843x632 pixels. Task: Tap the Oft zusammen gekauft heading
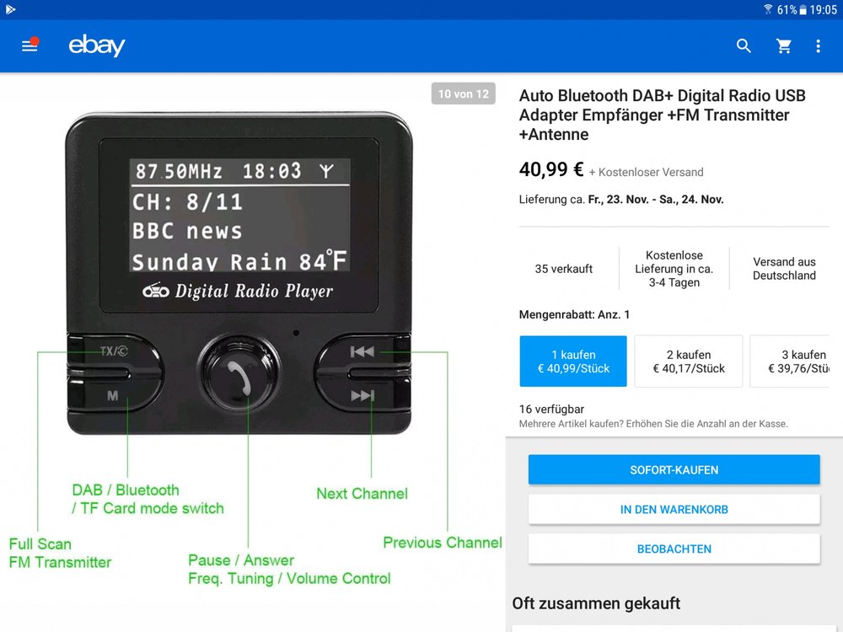596,603
